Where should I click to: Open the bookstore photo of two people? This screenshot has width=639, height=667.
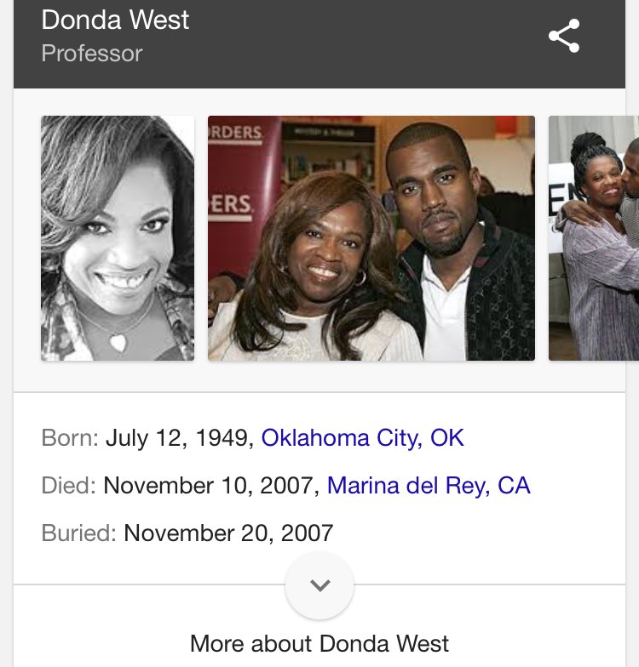coord(371,238)
